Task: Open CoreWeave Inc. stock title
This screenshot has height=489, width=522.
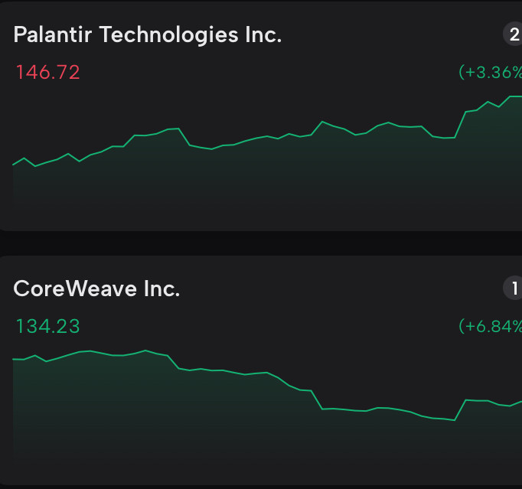Action: 97,289
